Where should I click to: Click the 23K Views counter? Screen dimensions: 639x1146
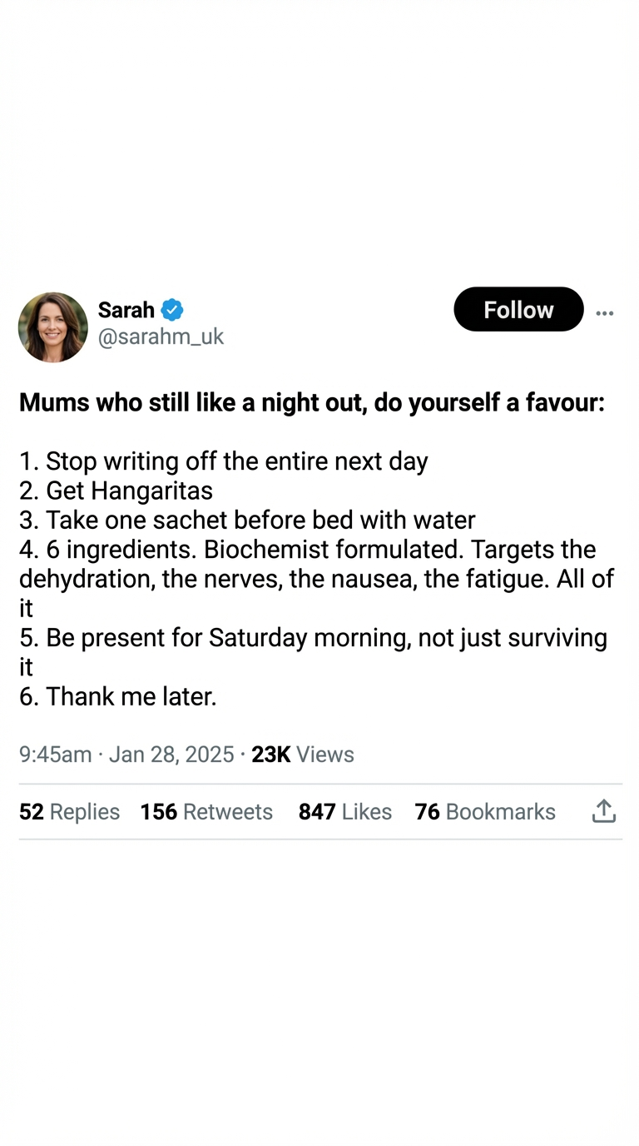click(x=303, y=754)
